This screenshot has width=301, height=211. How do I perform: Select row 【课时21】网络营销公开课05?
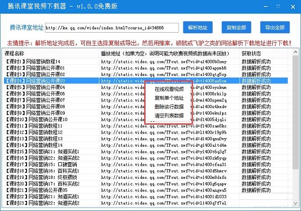point(145,190)
